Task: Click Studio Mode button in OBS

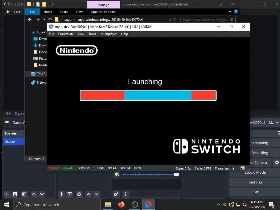Action: (255, 172)
